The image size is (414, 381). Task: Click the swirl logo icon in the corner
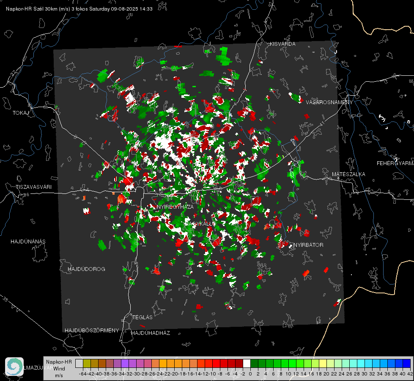[14, 367]
